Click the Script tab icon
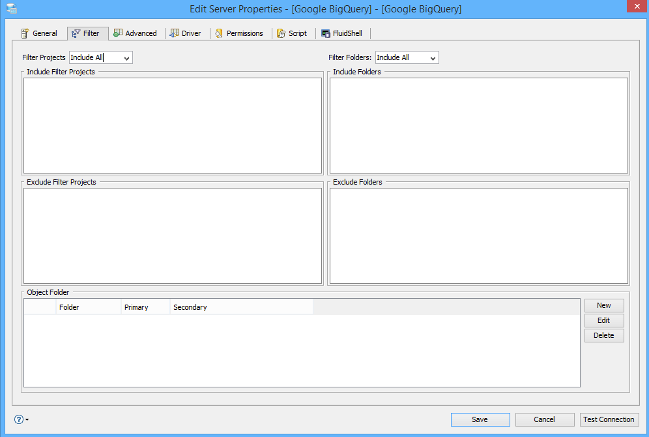 pos(281,33)
